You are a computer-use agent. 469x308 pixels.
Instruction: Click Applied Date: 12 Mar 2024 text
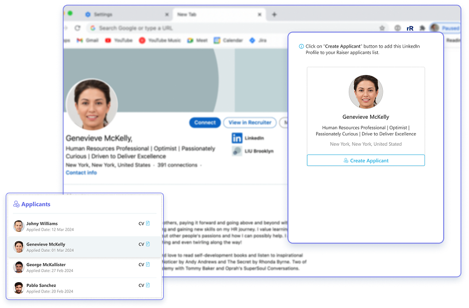pos(50,229)
